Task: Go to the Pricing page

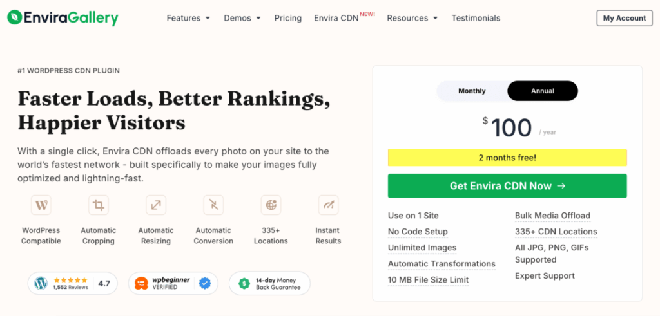Action: (x=288, y=18)
